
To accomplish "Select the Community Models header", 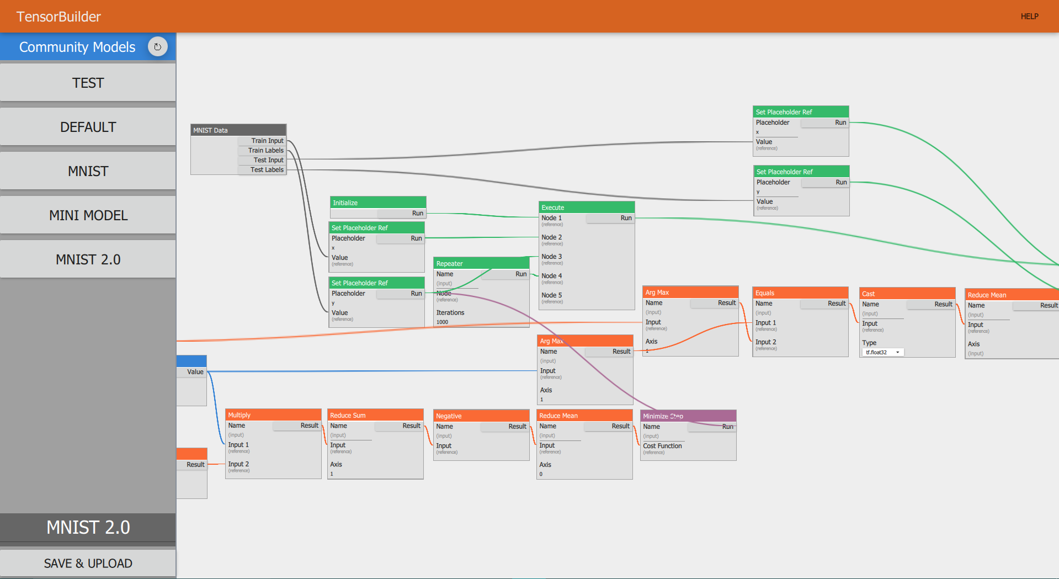I will pyautogui.click(x=77, y=47).
